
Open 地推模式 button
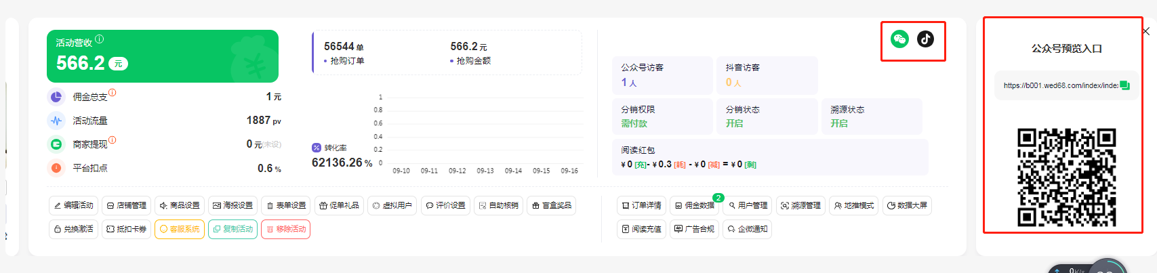point(854,205)
